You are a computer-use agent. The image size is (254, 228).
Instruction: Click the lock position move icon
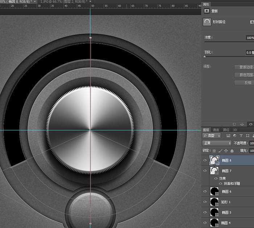tap(226, 151)
